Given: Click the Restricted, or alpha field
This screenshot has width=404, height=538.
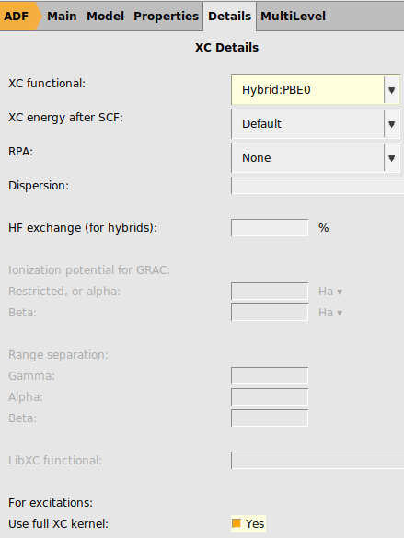Looking at the screenshot, I should pos(270,292).
